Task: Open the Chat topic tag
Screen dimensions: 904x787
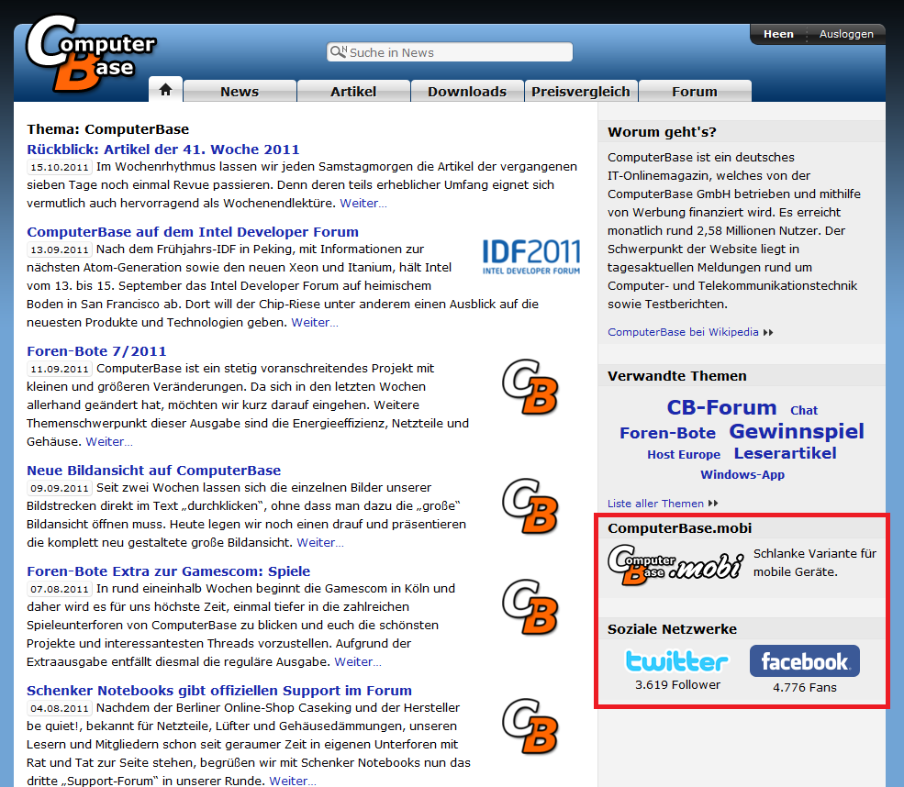Action: [x=804, y=410]
